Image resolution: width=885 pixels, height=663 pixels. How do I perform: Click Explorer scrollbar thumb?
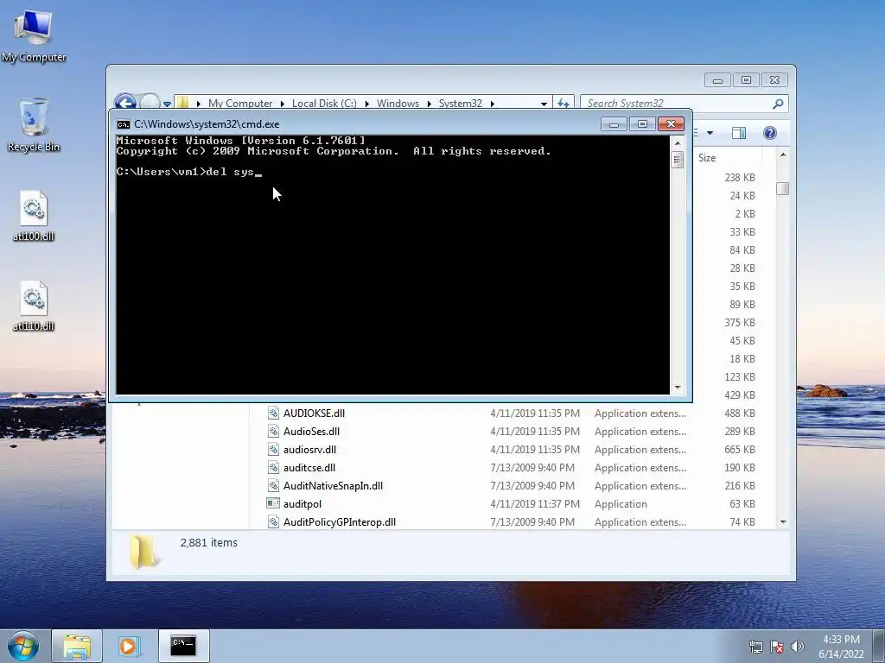coord(783,189)
